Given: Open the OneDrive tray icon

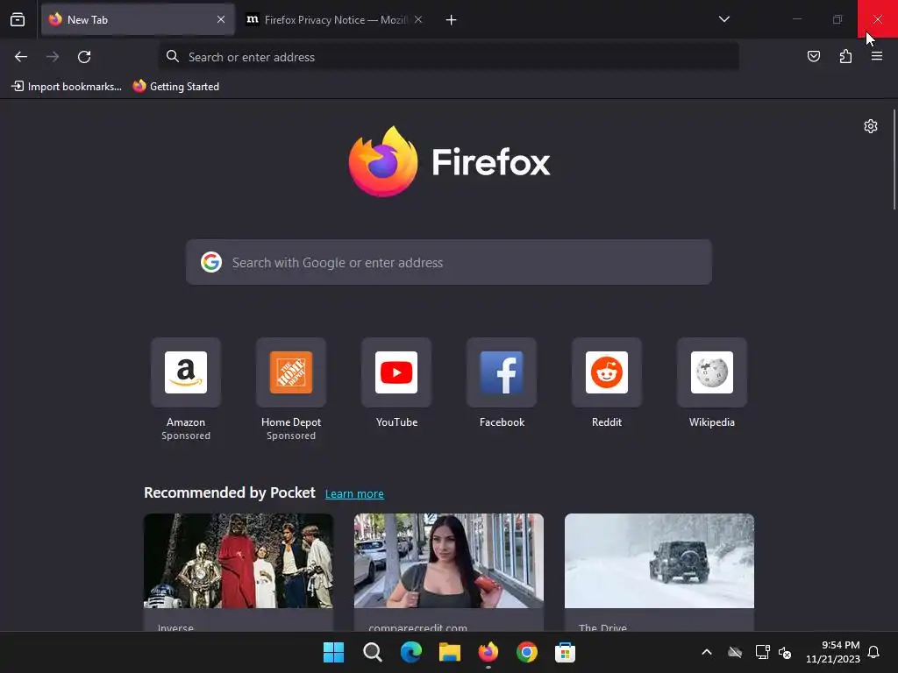Looking at the screenshot, I should click(735, 652).
